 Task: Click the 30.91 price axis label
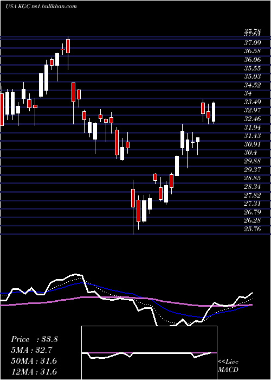point(253,144)
